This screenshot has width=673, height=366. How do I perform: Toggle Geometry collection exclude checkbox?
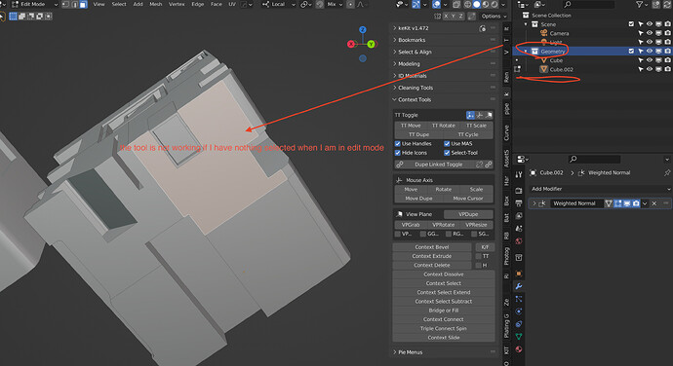point(631,51)
